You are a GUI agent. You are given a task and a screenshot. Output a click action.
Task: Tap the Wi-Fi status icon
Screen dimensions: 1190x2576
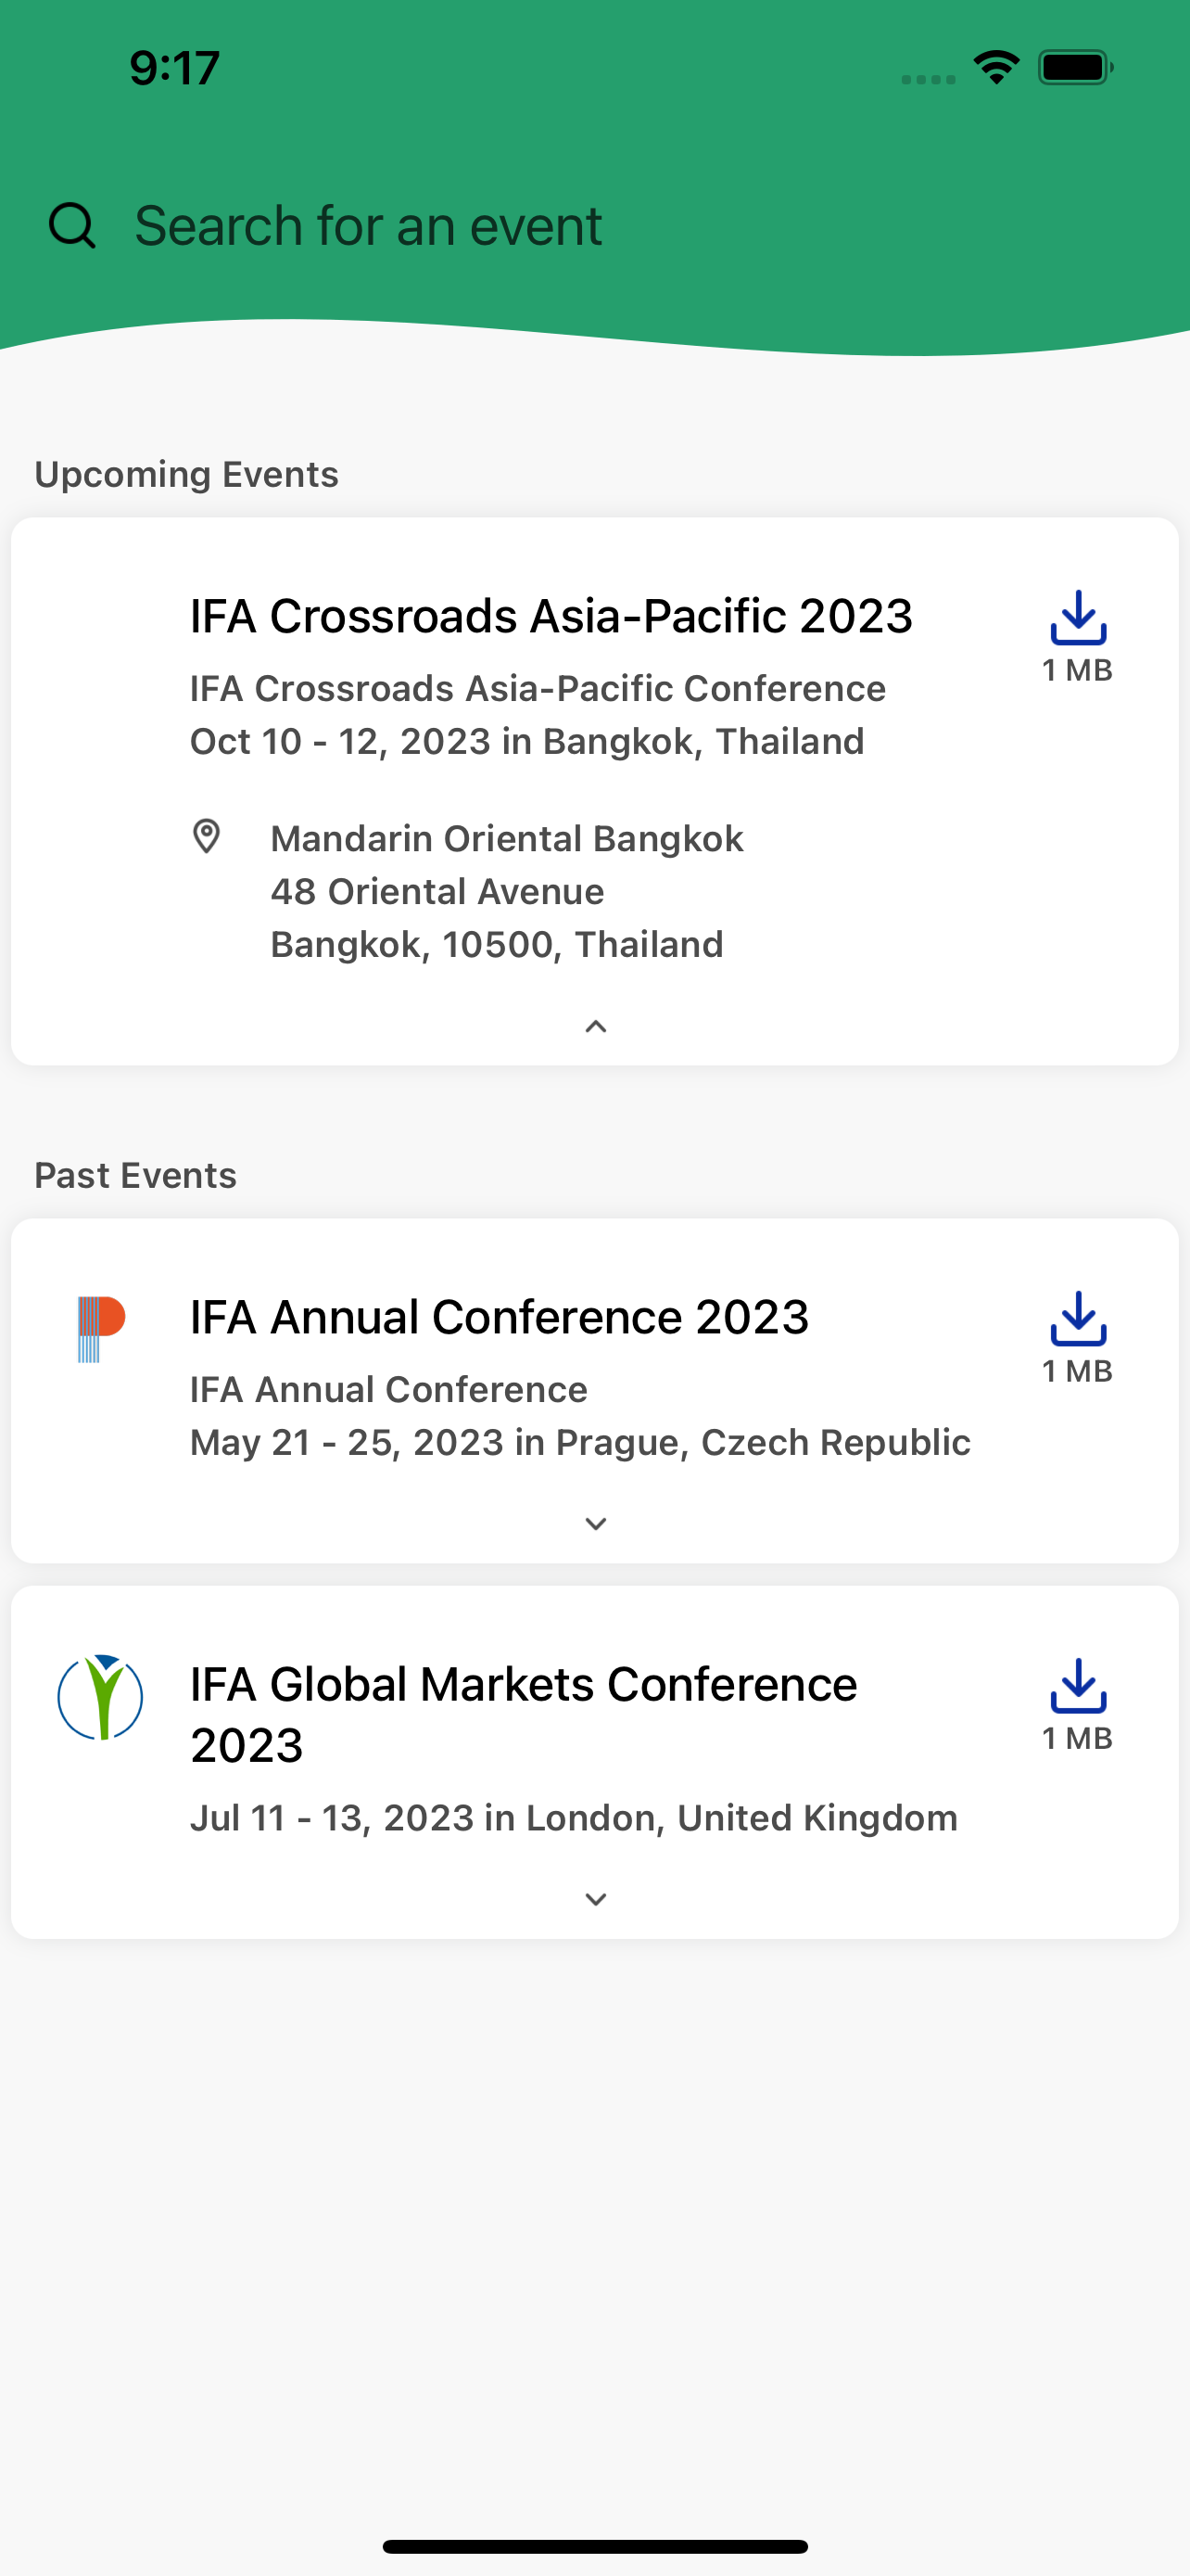point(996,68)
